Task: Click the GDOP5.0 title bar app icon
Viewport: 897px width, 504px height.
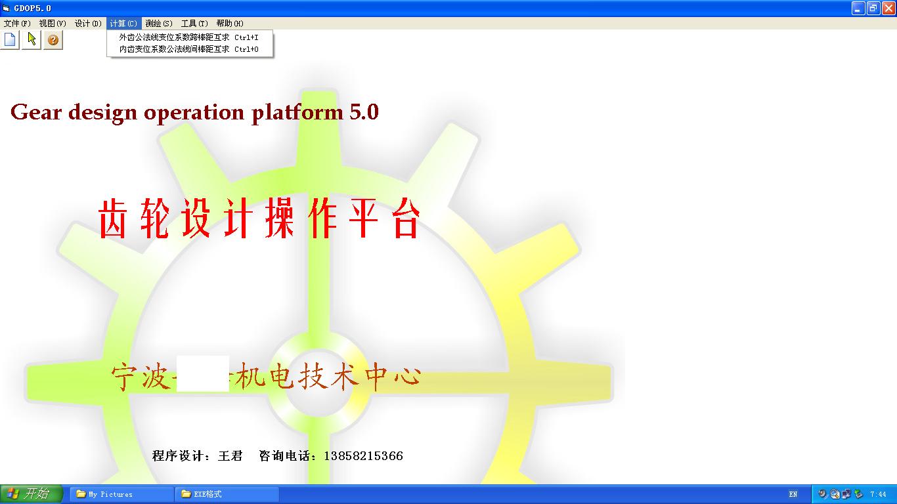Action: (x=7, y=9)
